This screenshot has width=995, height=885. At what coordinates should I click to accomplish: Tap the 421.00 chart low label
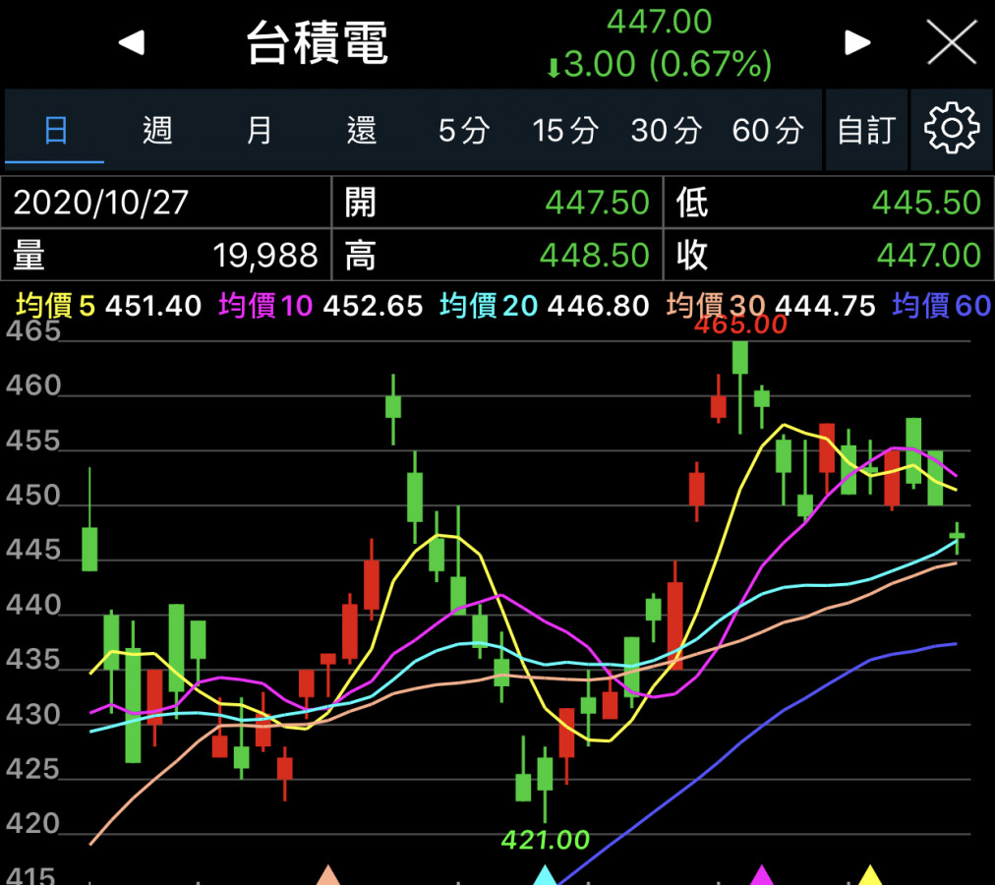coord(545,840)
